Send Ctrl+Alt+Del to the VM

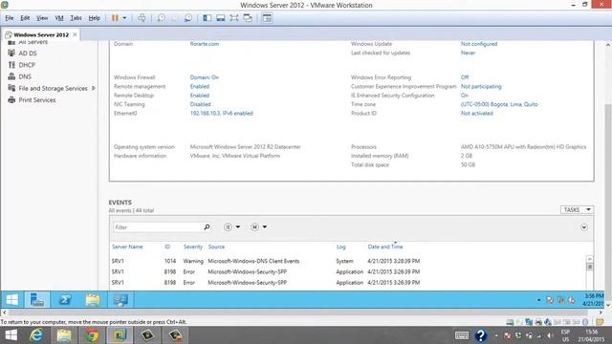142,18
